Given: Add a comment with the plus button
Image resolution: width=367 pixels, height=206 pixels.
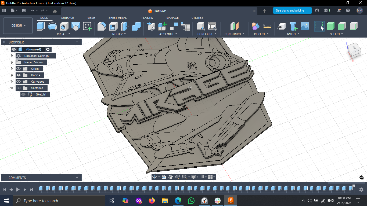Looking at the screenshot, I should [x=77, y=177].
